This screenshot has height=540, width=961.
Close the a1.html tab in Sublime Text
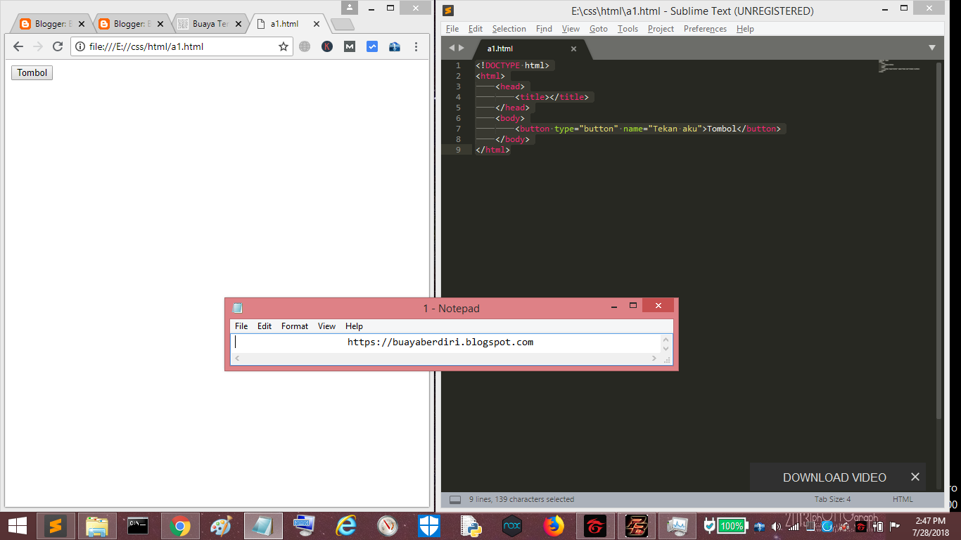[573, 49]
